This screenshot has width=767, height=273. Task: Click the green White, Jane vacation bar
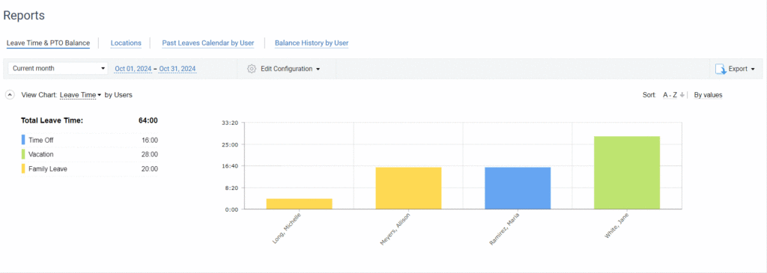pyautogui.click(x=627, y=173)
